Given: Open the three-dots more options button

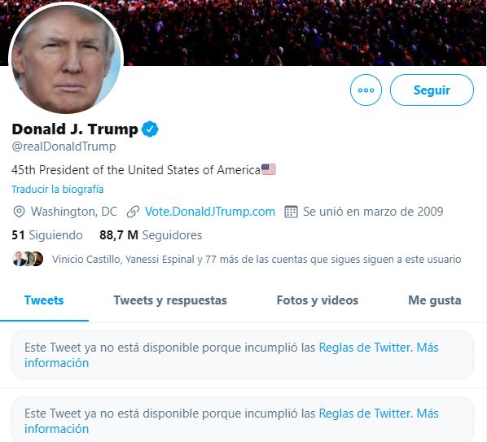Looking at the screenshot, I should click(366, 90).
